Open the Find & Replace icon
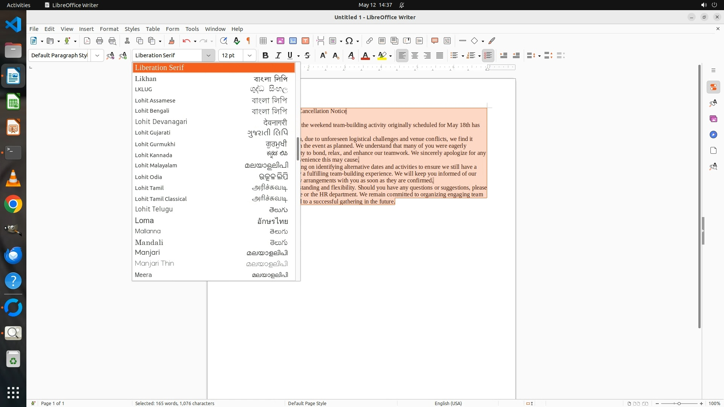 click(x=224, y=41)
